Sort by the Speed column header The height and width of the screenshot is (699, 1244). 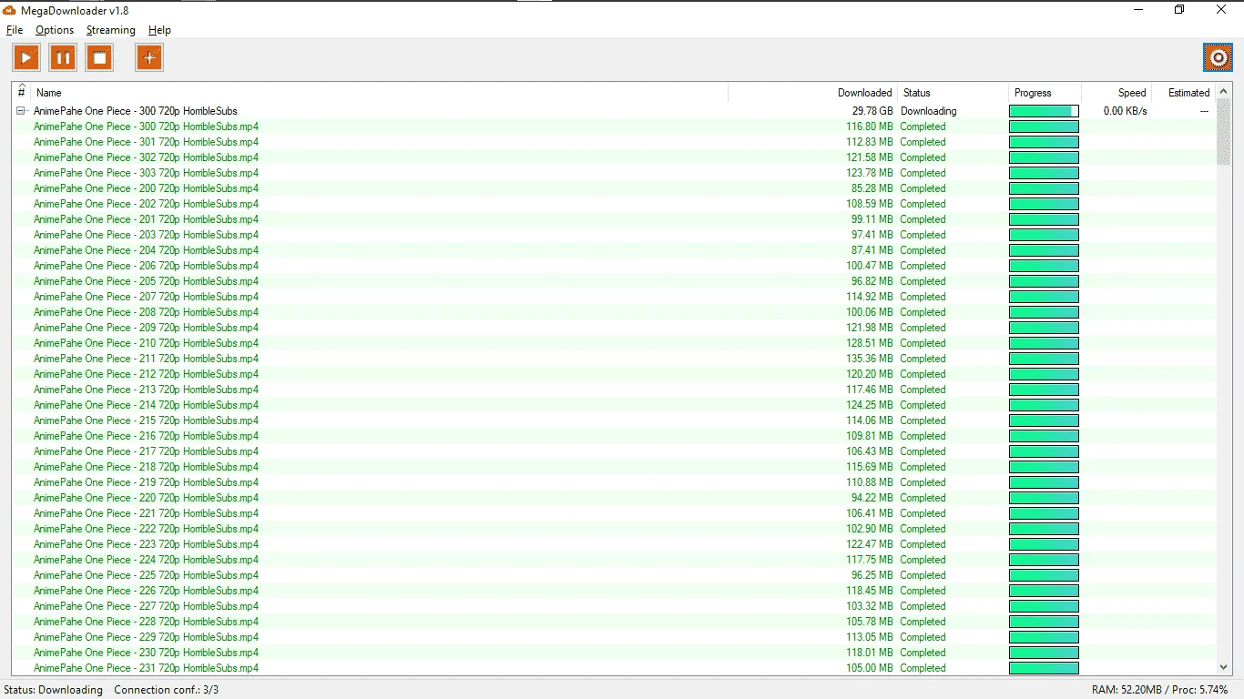point(1116,92)
